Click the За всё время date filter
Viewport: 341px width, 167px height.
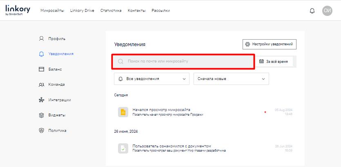(x=274, y=62)
